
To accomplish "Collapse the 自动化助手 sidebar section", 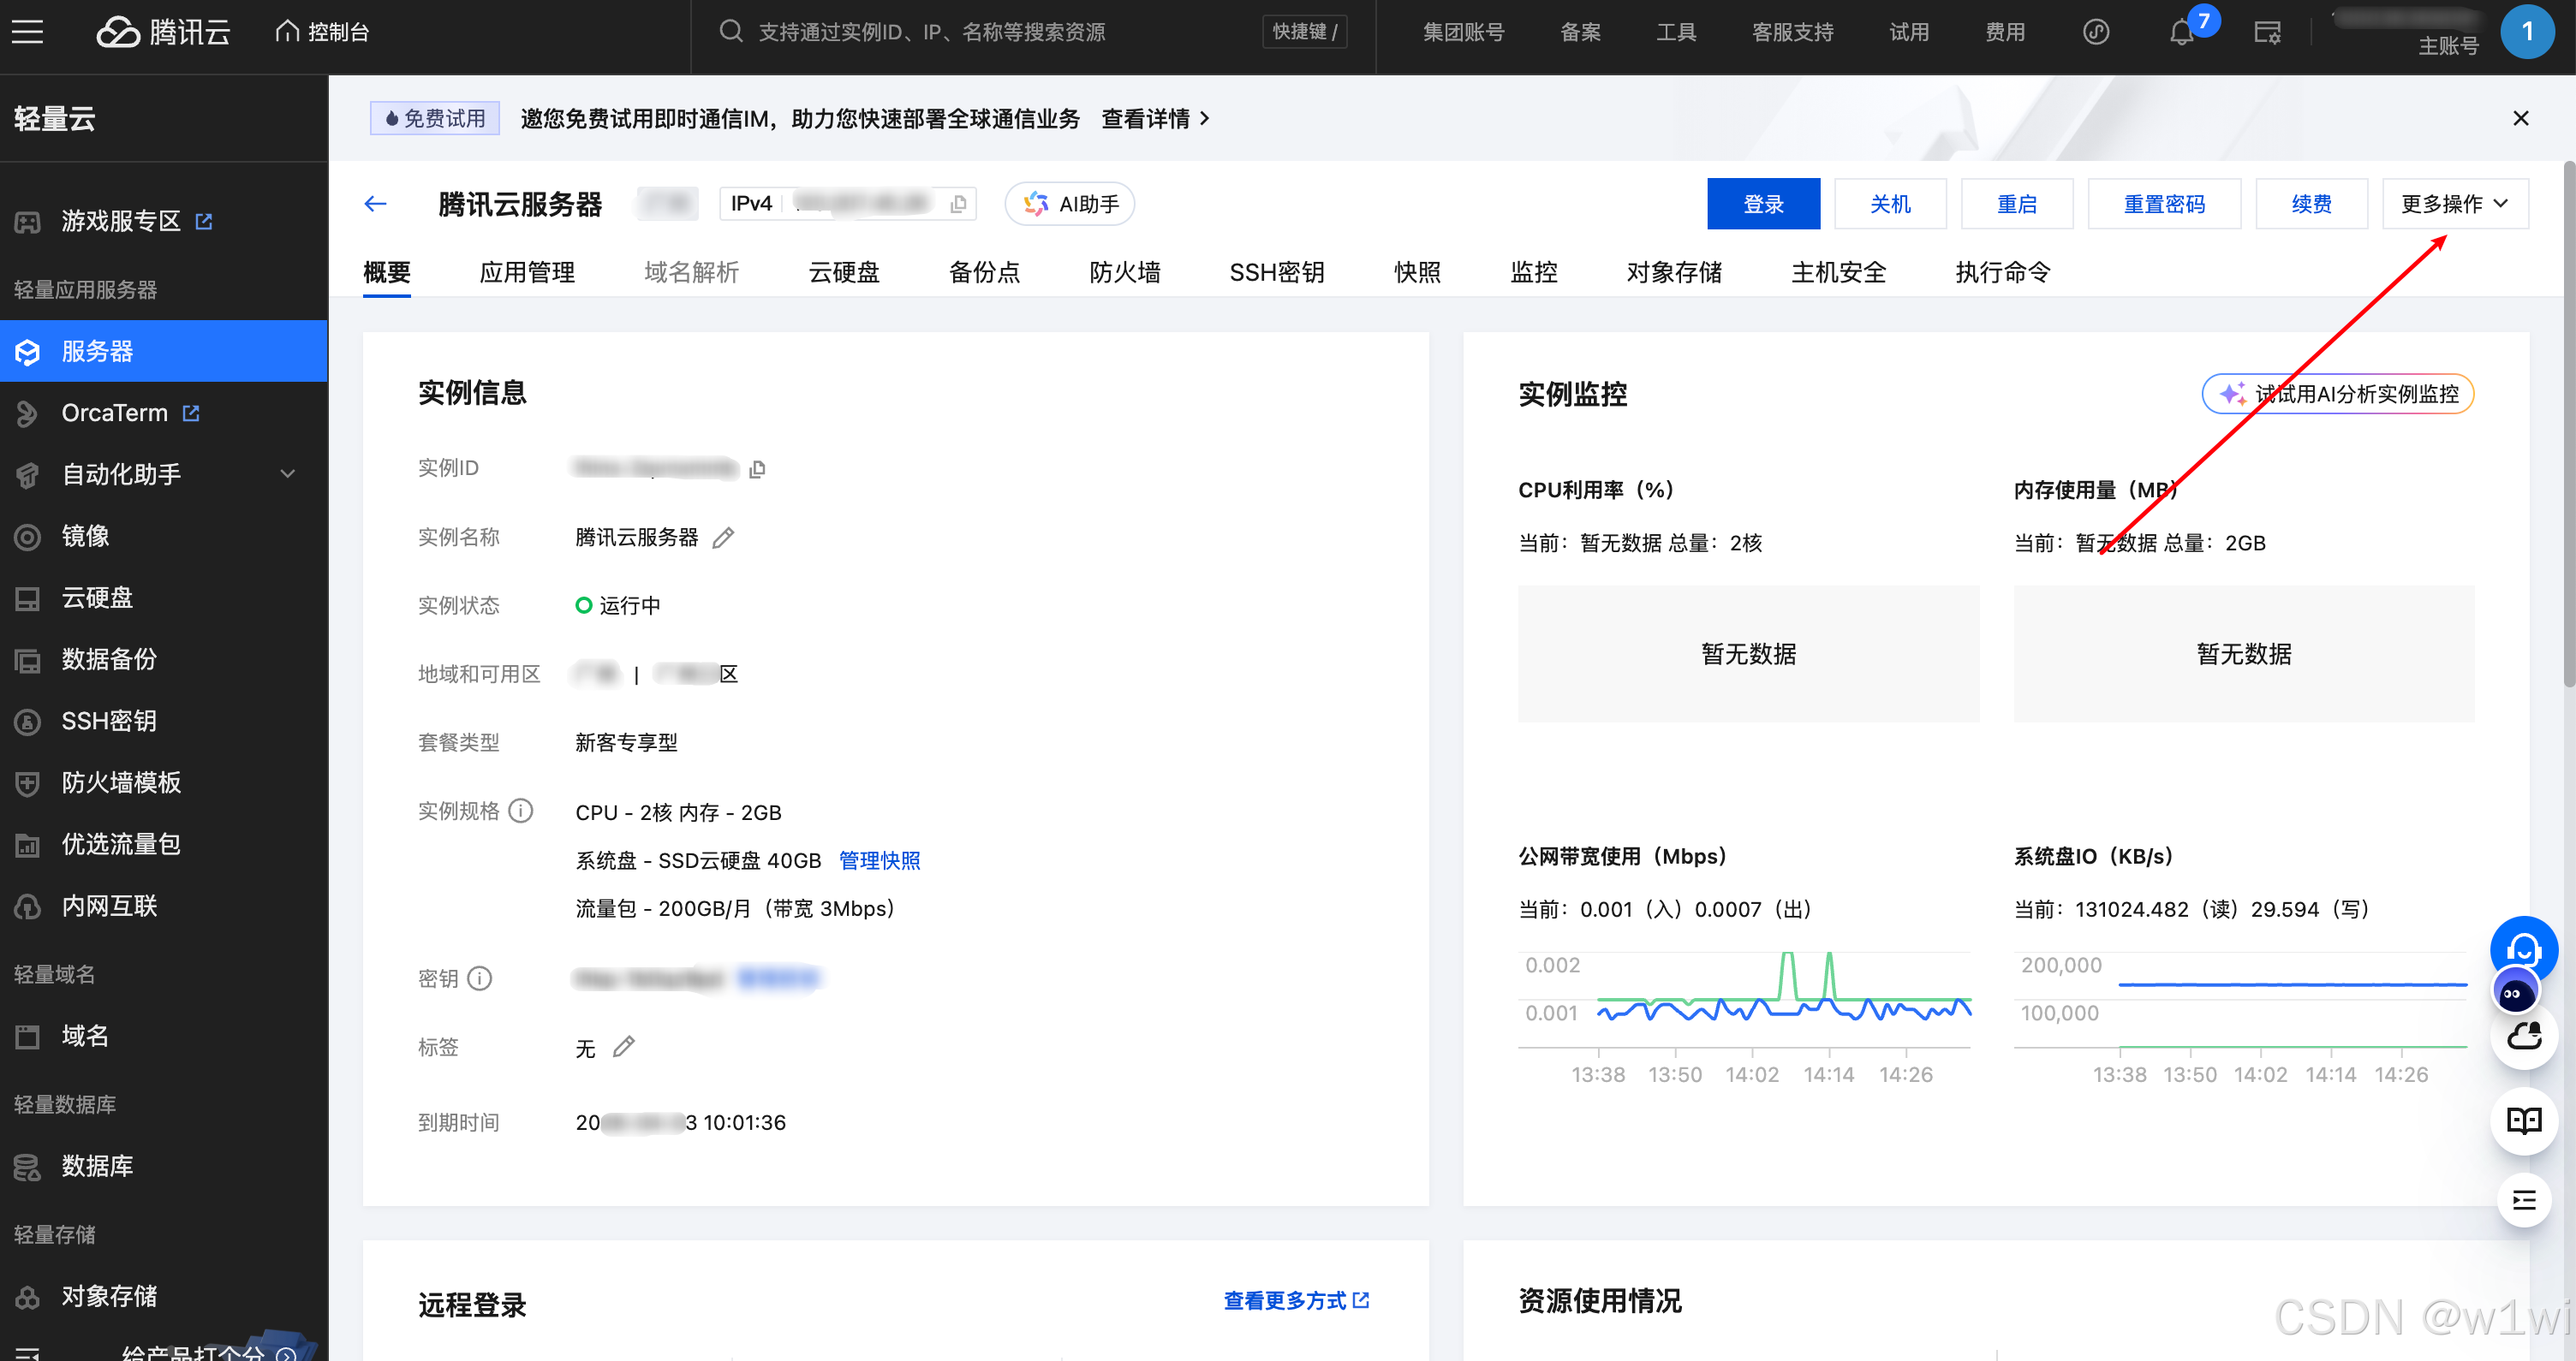I will pyautogui.click(x=287, y=473).
